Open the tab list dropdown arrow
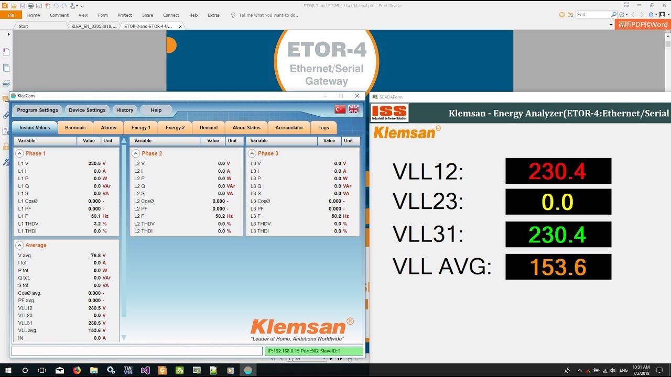The height and width of the screenshot is (377, 671). tap(611, 25)
